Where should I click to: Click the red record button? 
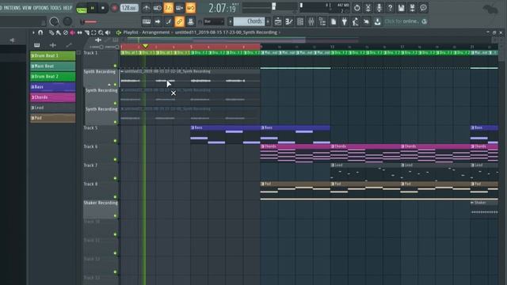pyautogui.click(x=114, y=8)
